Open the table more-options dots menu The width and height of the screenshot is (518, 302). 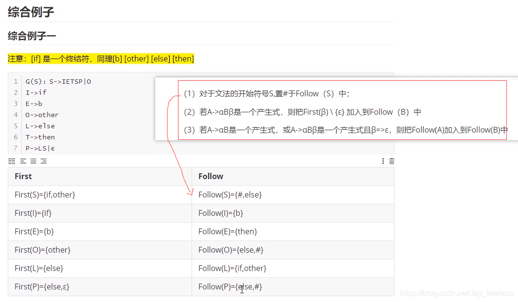pyautogui.click(x=383, y=161)
